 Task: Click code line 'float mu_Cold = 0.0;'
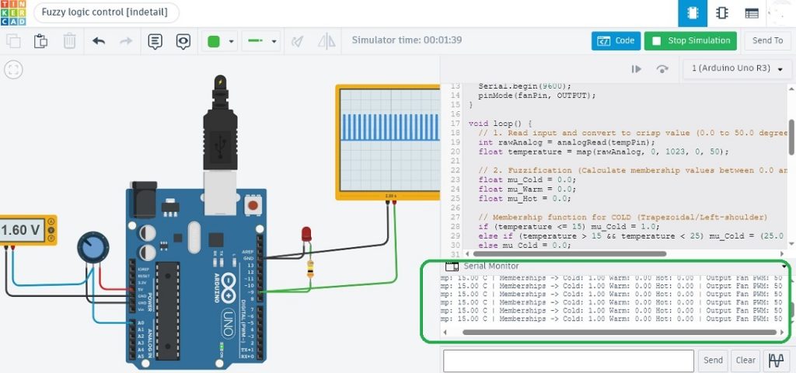point(528,180)
